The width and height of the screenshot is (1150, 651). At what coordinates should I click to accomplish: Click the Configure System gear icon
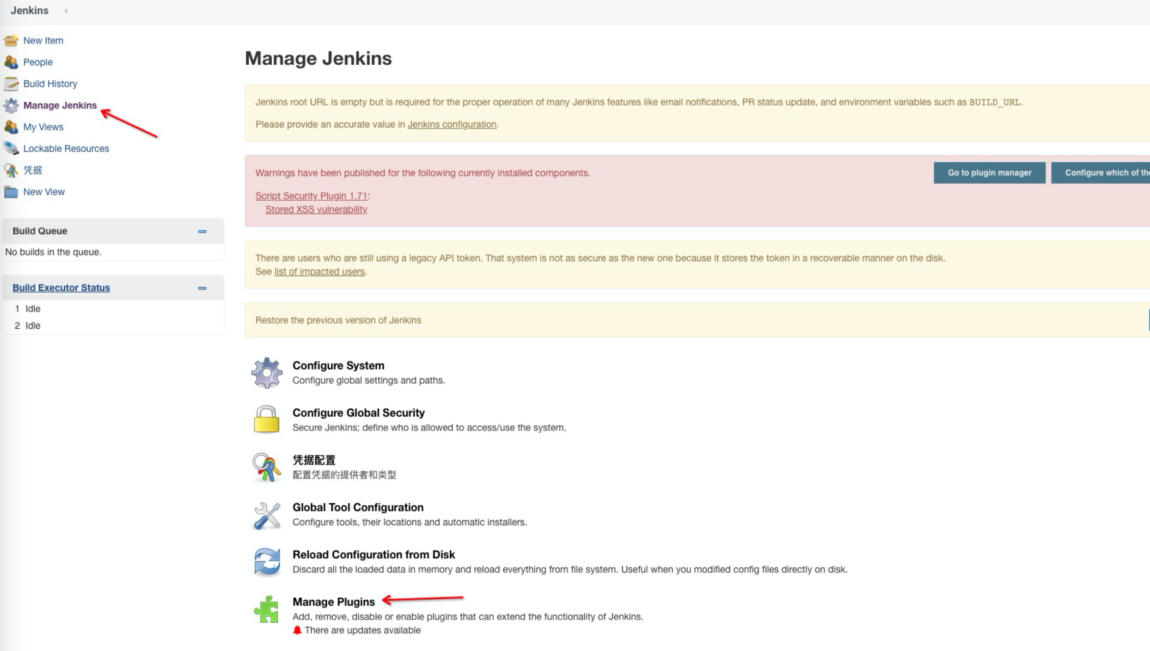pyautogui.click(x=267, y=373)
